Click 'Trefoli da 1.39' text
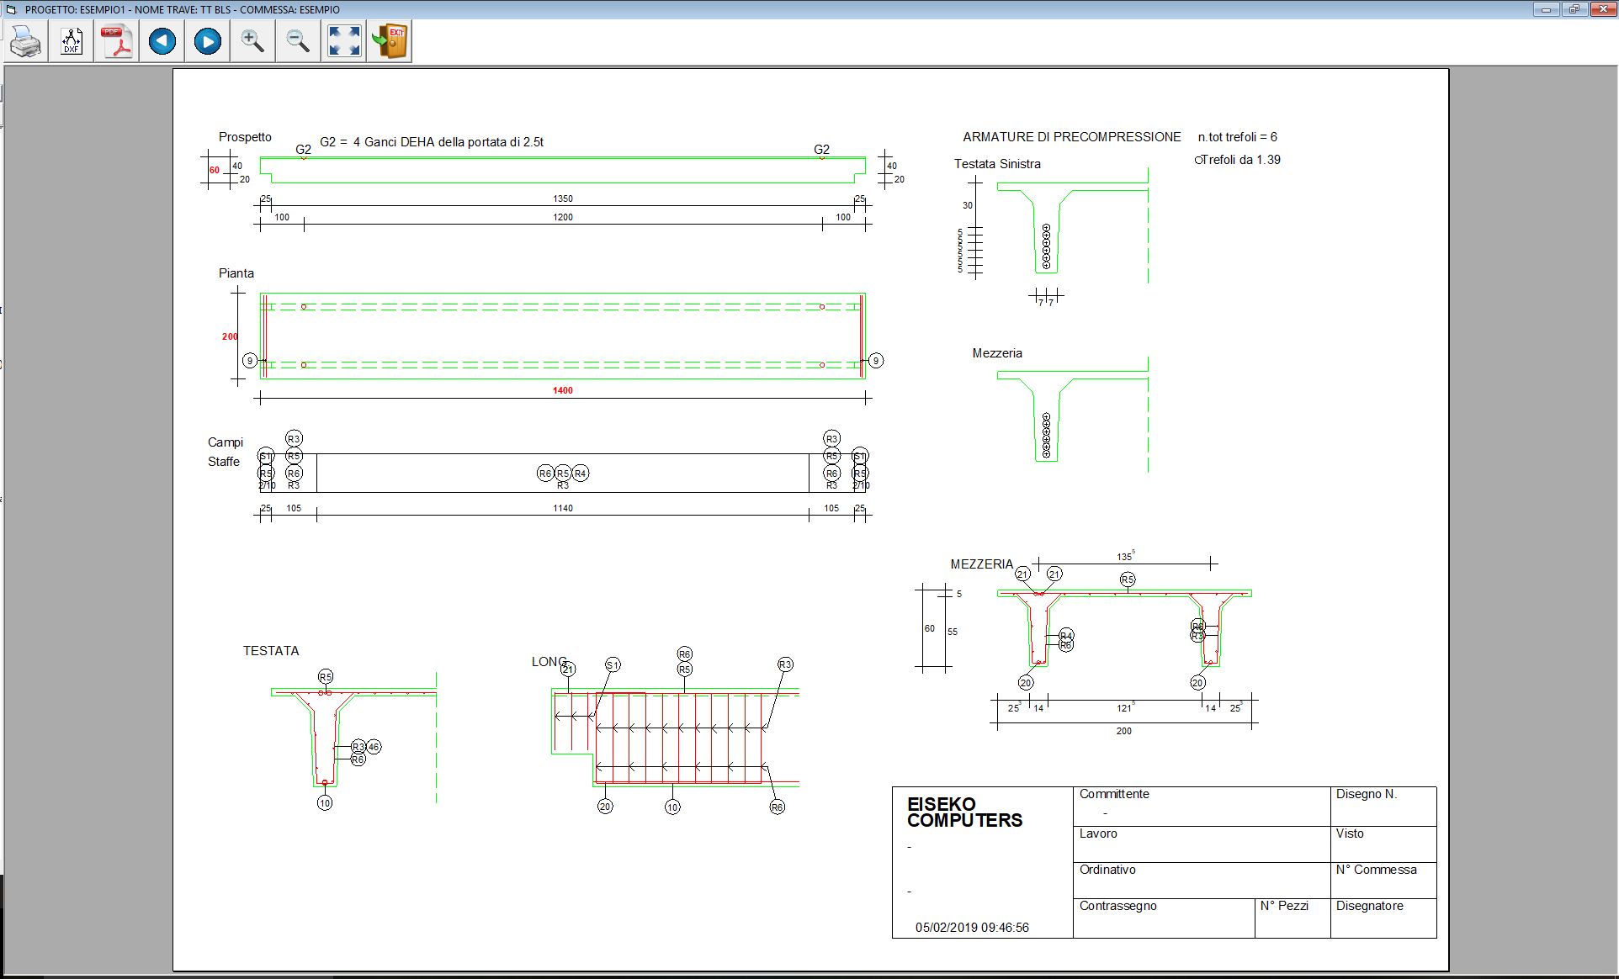 [1240, 160]
